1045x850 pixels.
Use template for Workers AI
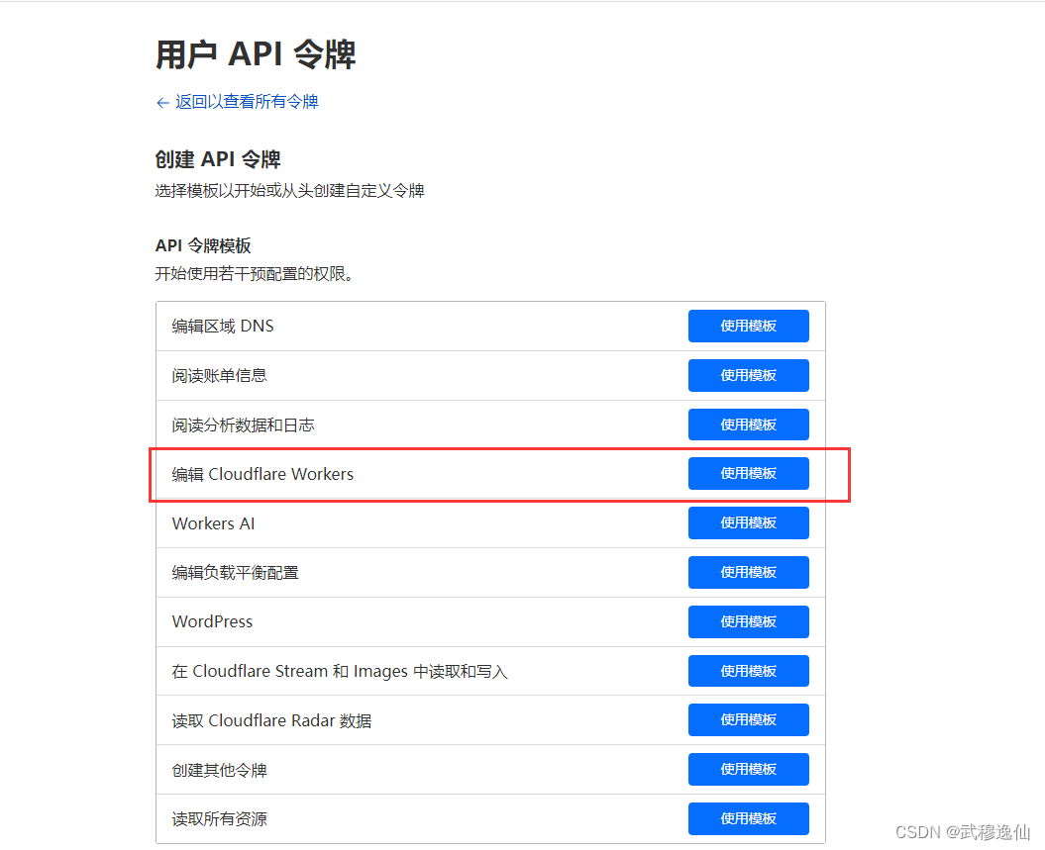click(x=748, y=522)
